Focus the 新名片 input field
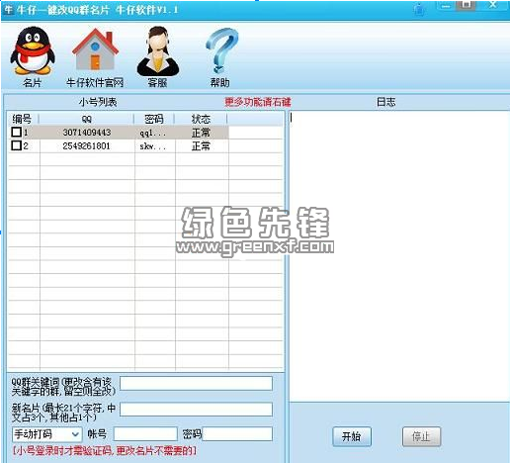The image size is (510, 463). coord(196,410)
